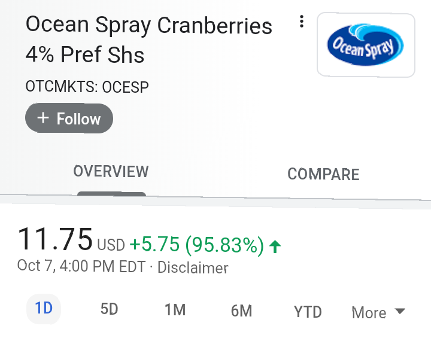Switch to the COMPARE tab
The image size is (431, 344).
[323, 174]
